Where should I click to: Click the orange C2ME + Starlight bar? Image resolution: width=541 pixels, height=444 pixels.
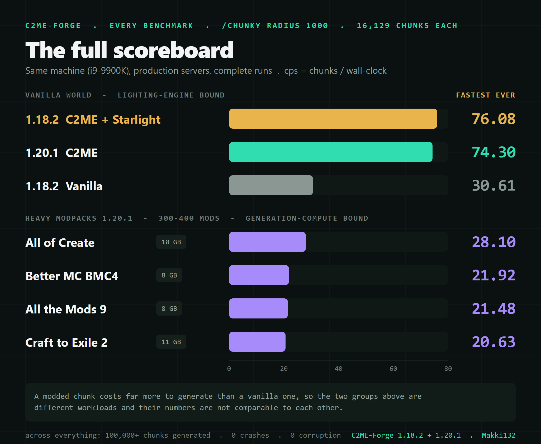333,119
